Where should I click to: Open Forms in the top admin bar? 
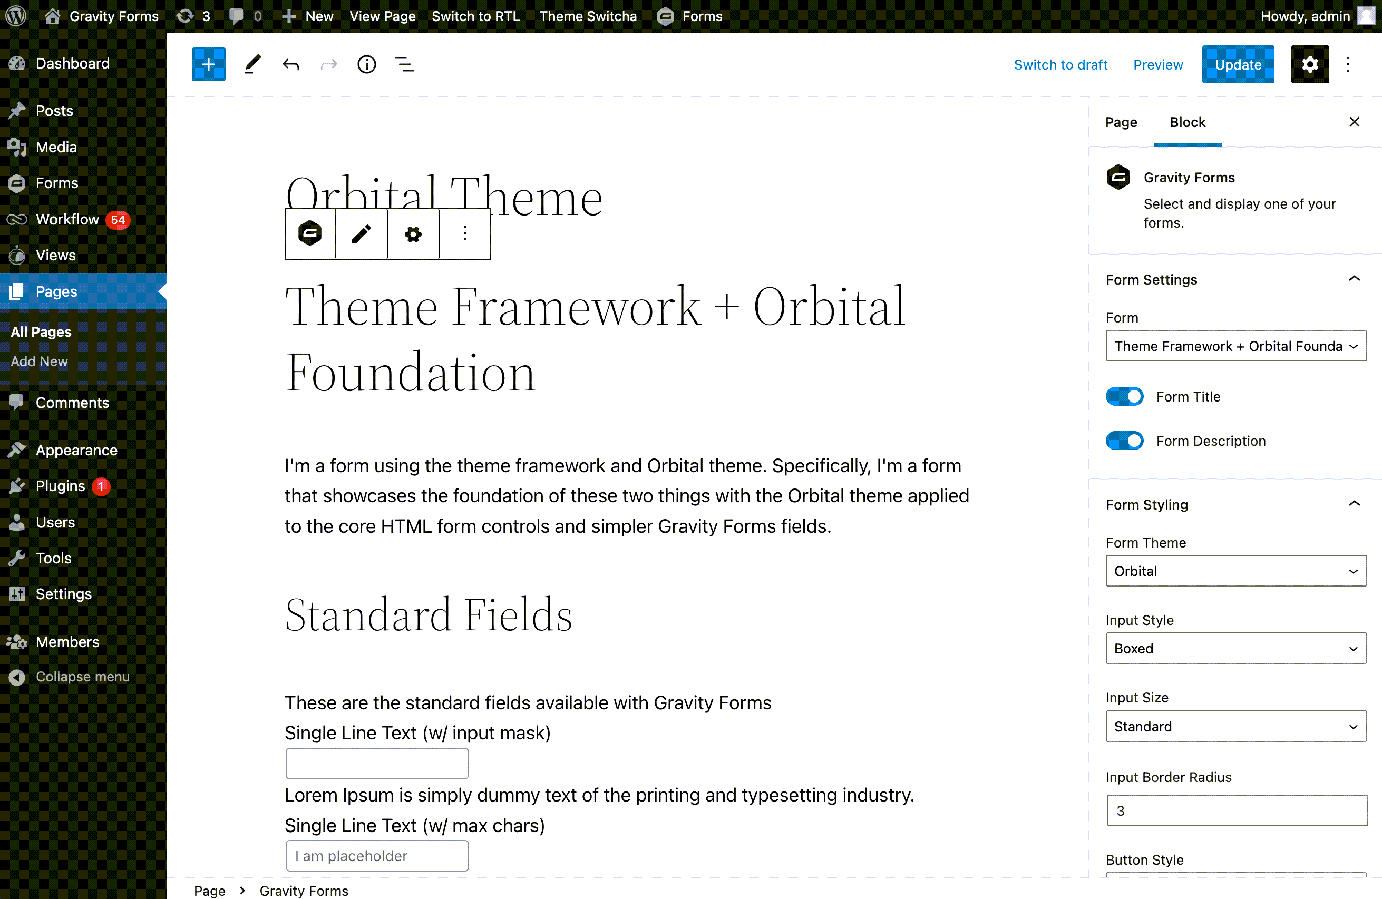click(690, 16)
